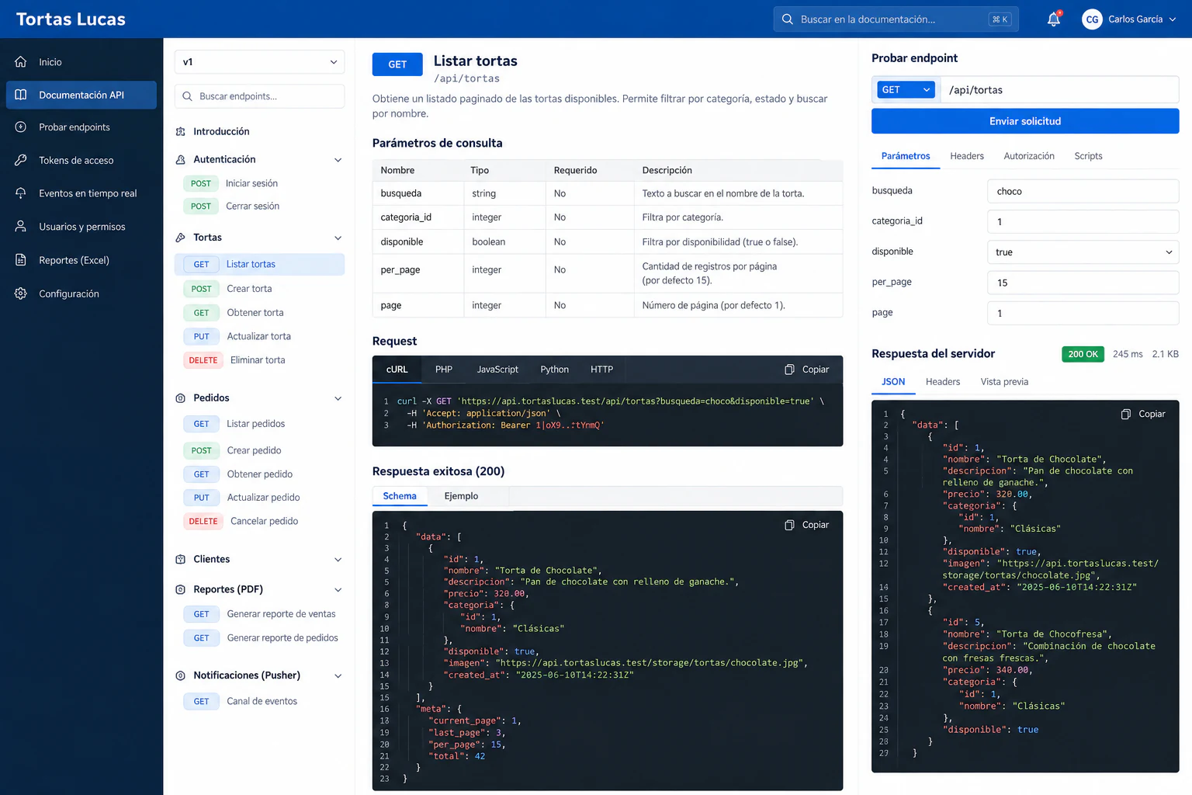1192x795 pixels.
Task: Expand the Clientes section
Action: (x=338, y=560)
